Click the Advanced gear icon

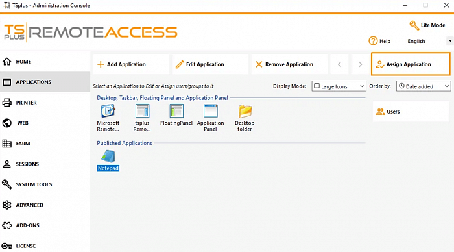(7, 205)
